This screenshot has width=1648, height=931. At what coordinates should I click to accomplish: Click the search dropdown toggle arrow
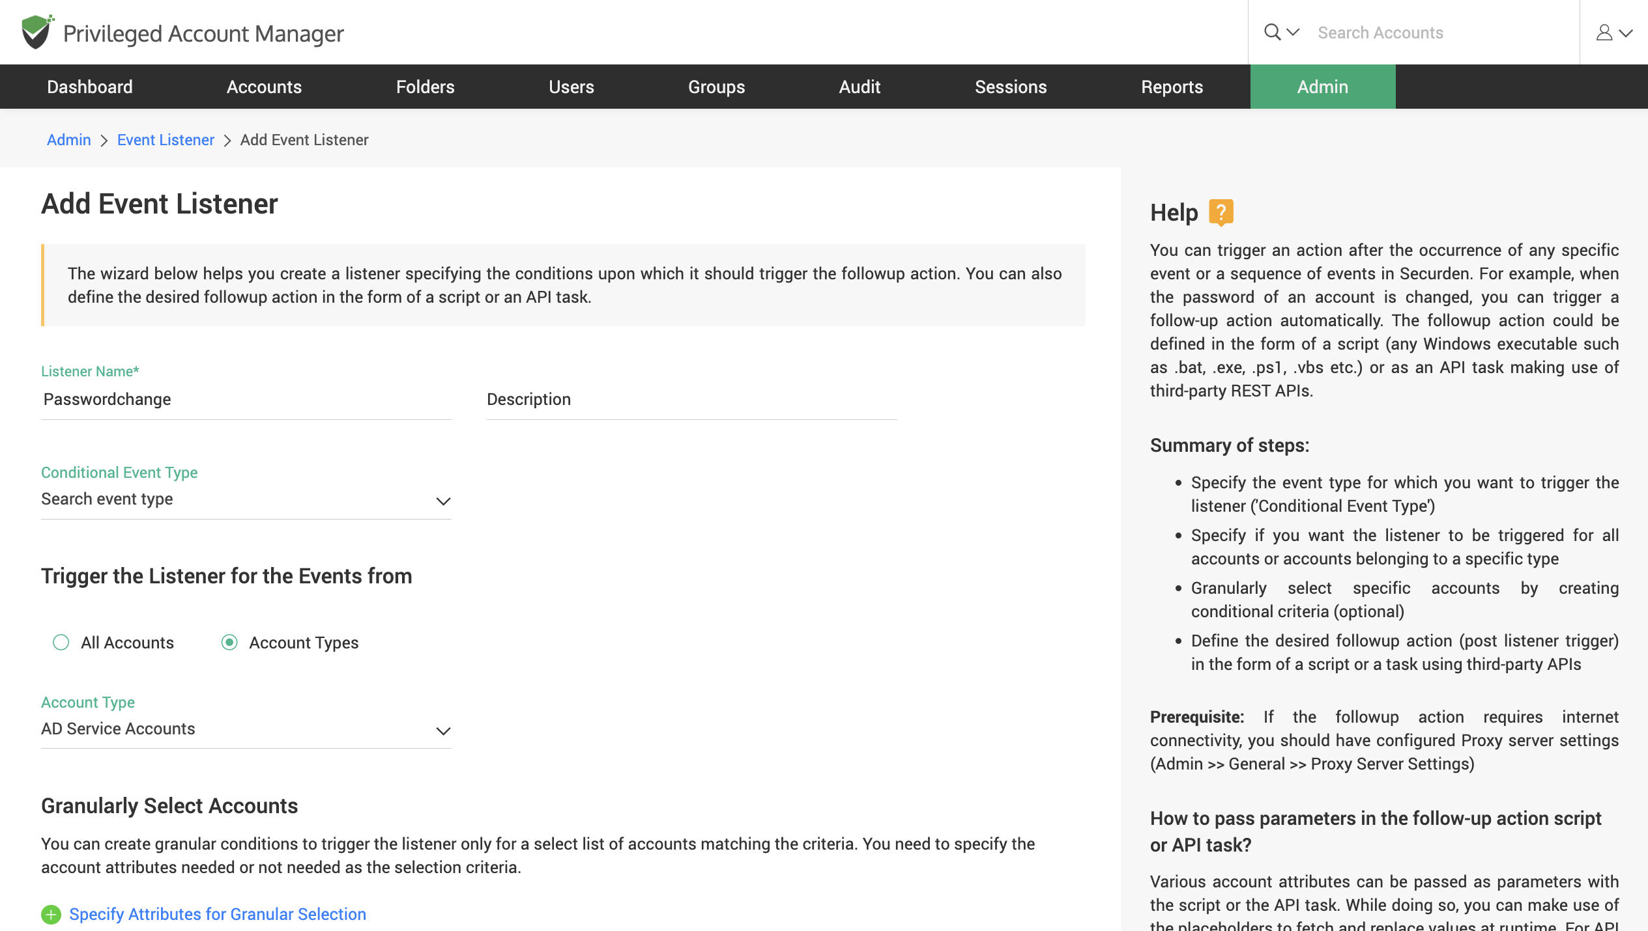[x=1293, y=32]
